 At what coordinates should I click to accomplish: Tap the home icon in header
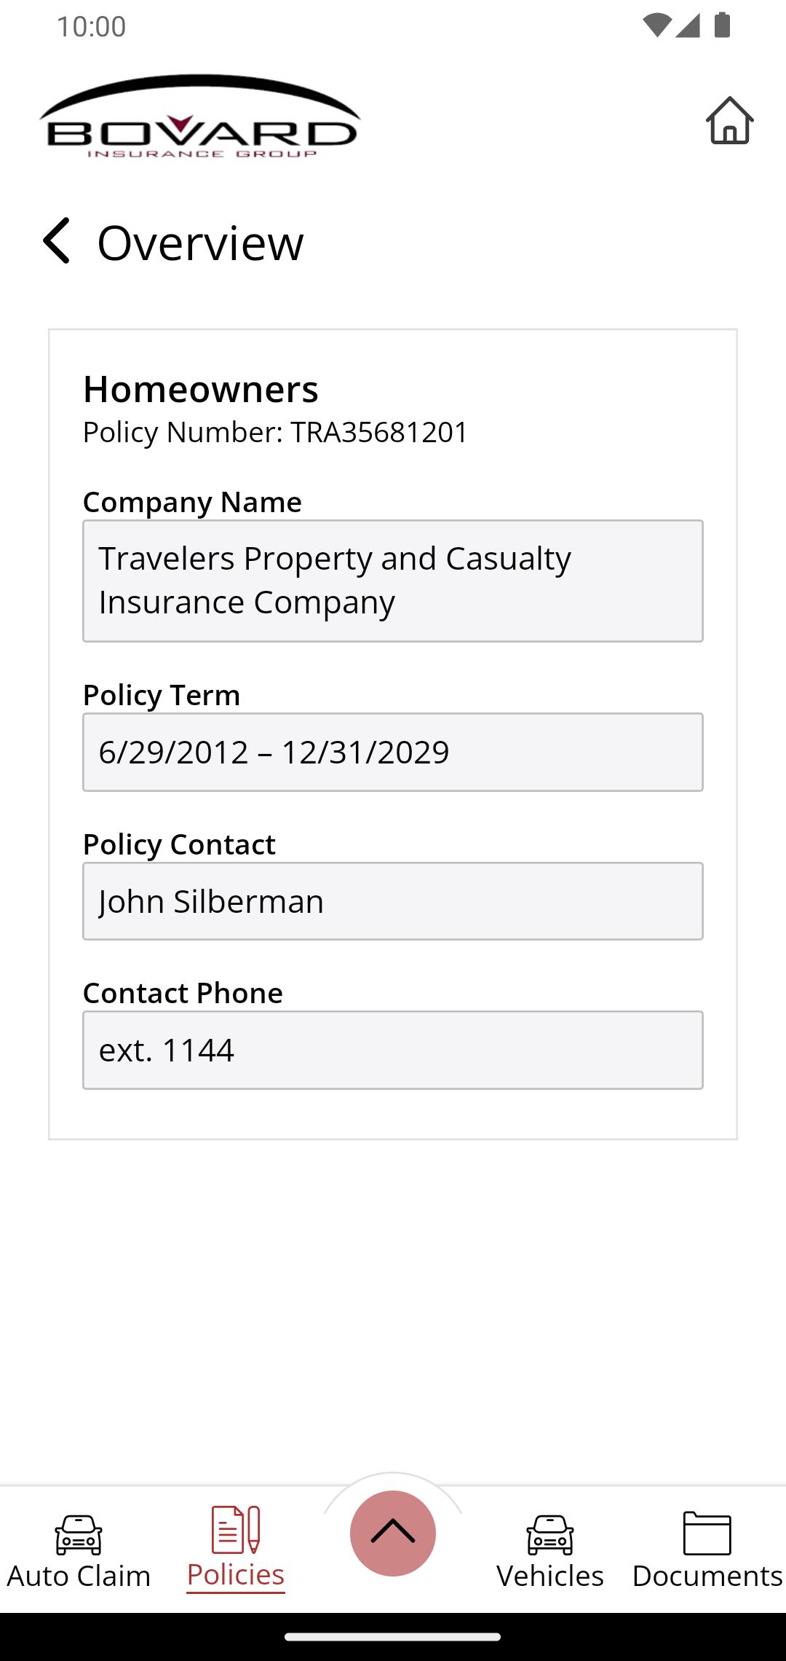(729, 121)
